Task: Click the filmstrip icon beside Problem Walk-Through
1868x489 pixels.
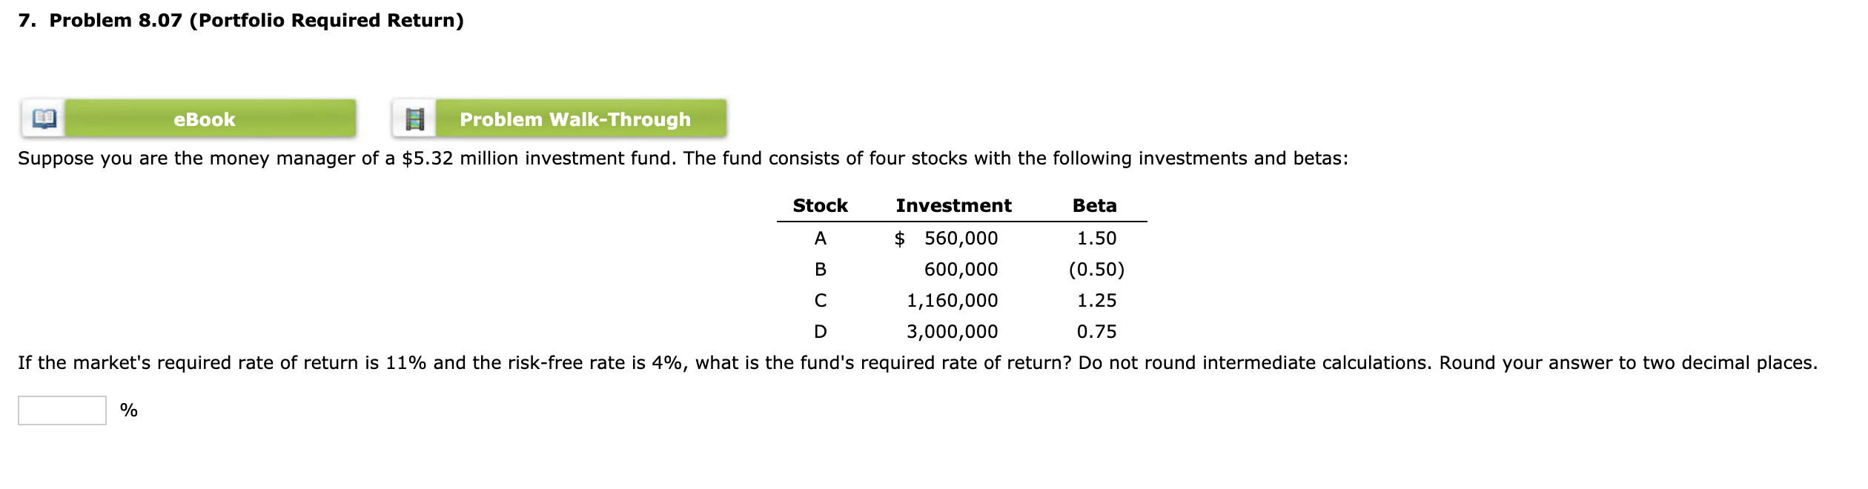Action: tap(415, 119)
